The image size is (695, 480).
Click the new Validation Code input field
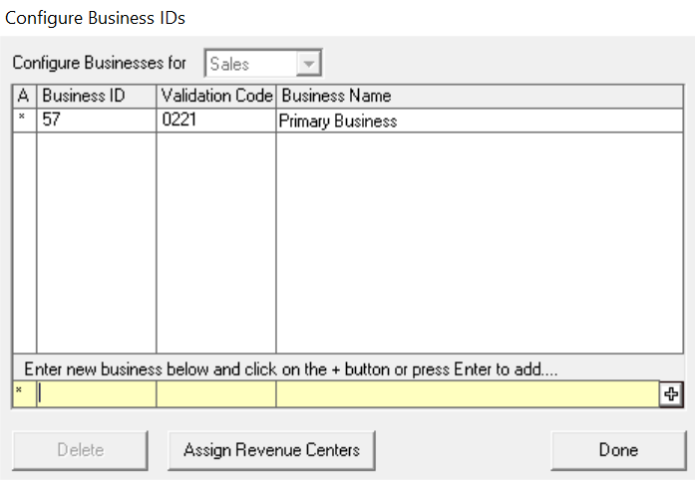(216, 394)
